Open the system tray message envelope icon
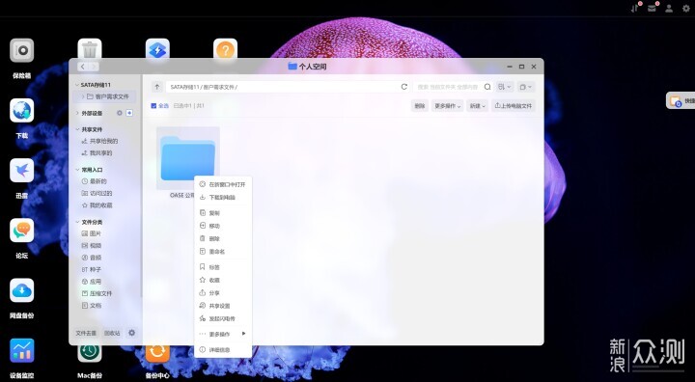 652,8
